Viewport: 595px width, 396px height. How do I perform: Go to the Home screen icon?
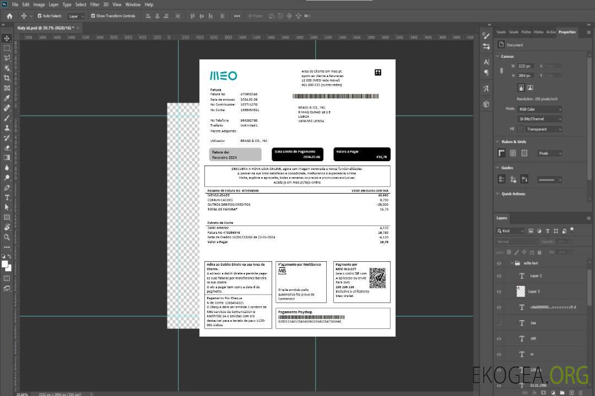pyautogui.click(x=9, y=16)
